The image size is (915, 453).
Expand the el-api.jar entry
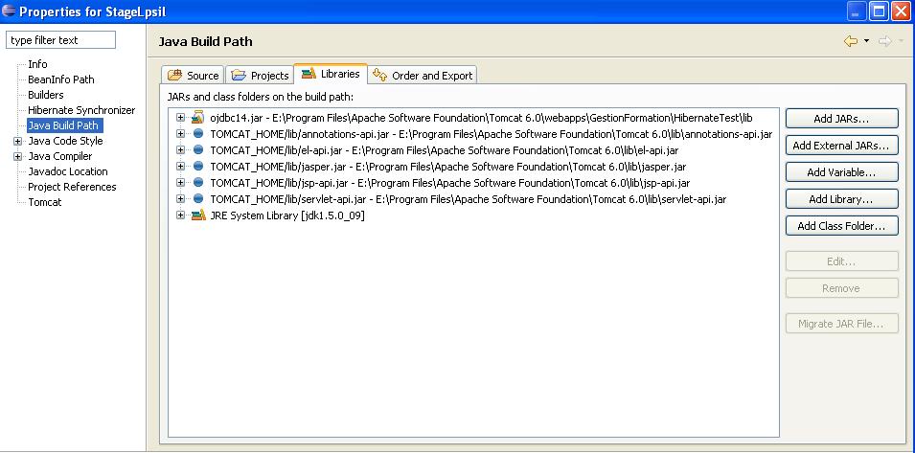[x=180, y=149]
